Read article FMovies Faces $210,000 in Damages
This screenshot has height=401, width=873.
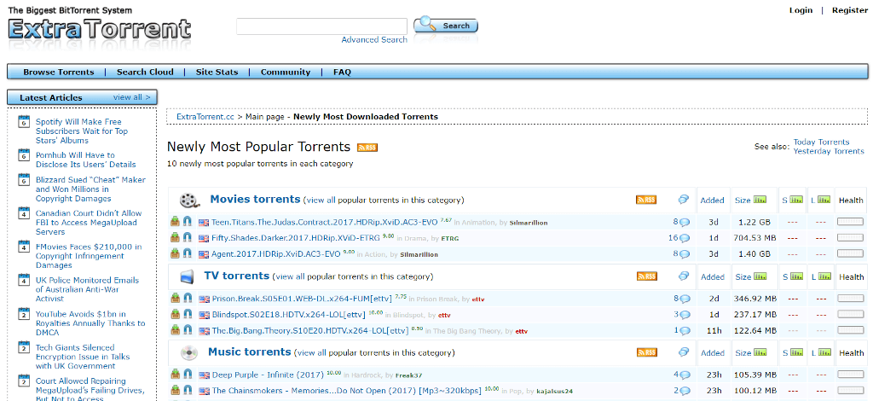tap(89, 256)
